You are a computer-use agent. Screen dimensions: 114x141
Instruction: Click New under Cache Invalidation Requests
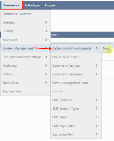tap(106, 48)
